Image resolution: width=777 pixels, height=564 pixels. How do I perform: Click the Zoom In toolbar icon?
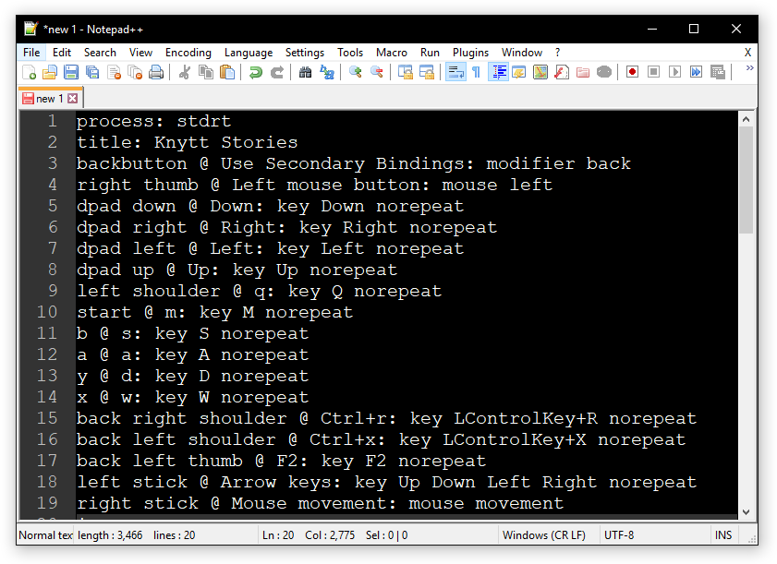356,72
